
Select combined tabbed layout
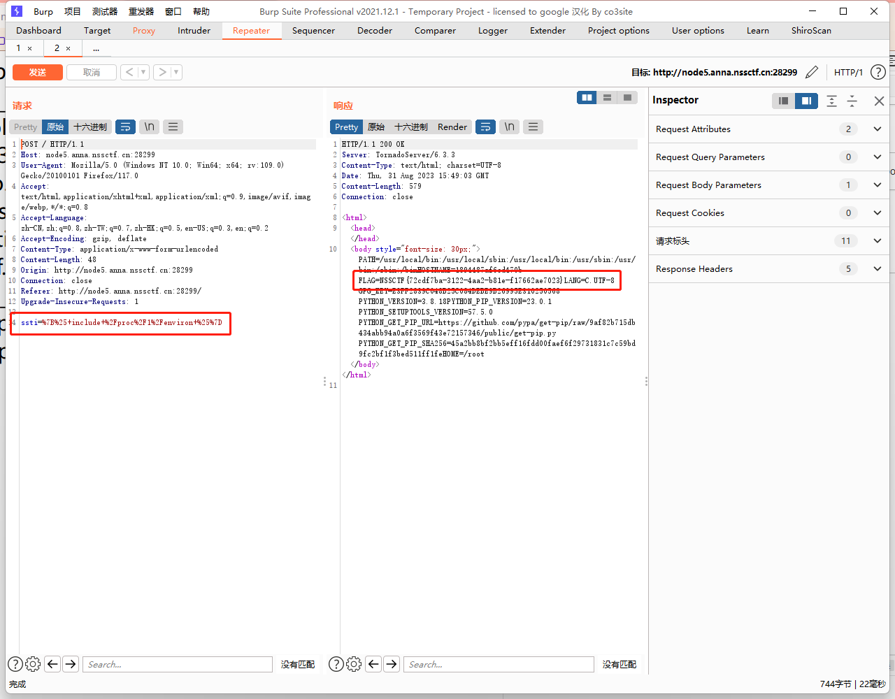627,98
